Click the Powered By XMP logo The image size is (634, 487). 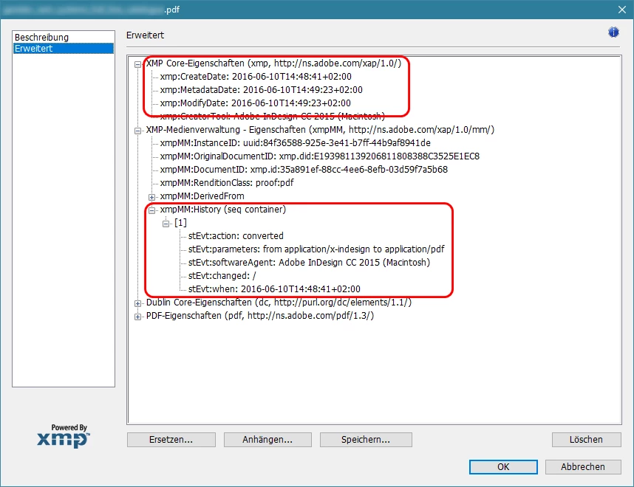click(x=64, y=436)
